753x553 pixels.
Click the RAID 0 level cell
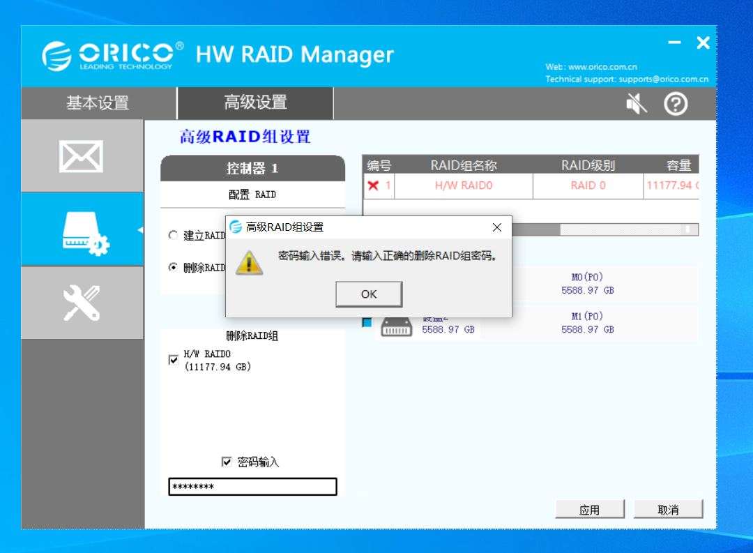point(588,185)
